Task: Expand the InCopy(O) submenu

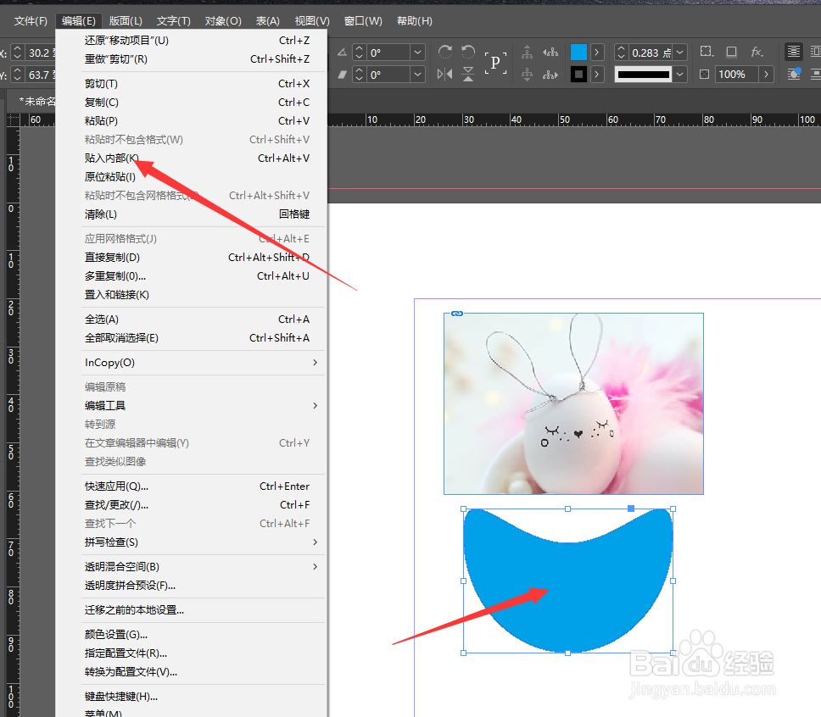Action: (316, 362)
